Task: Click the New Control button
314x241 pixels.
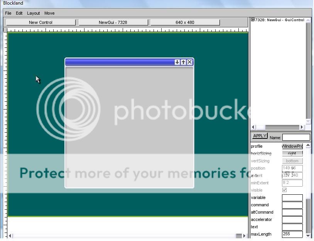Action: [x=41, y=22]
